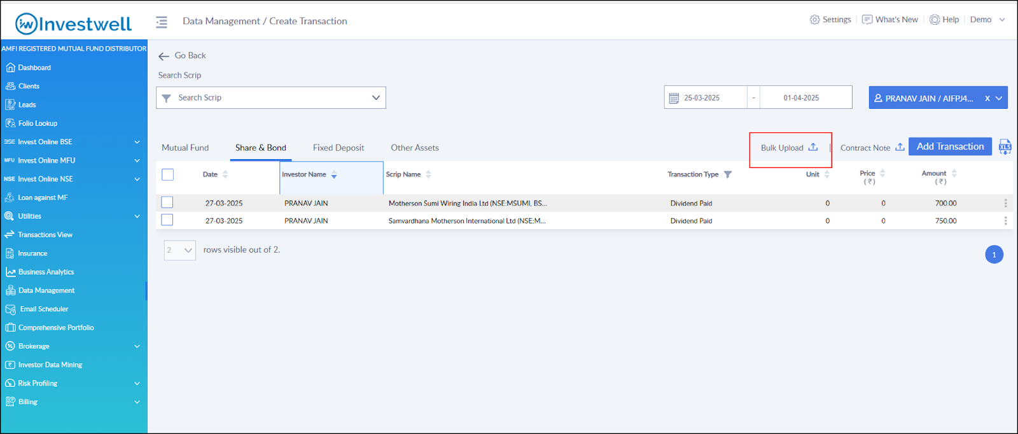
Task: Sort by Scrip Name column arrows
Action: (428, 174)
